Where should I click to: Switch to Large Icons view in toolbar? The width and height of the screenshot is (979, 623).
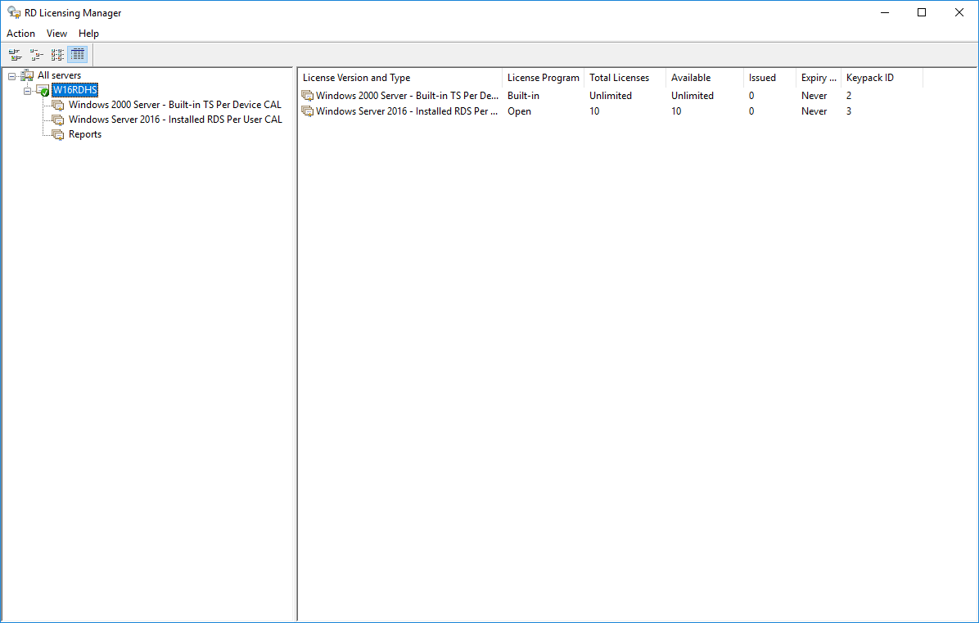click(15, 55)
